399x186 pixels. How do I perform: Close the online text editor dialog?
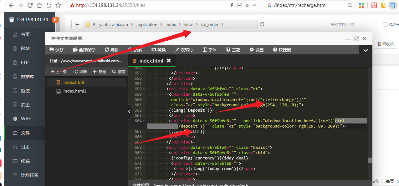pyautogui.click(x=365, y=39)
